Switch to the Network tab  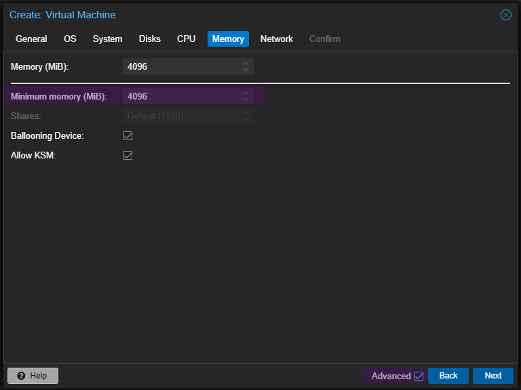(x=277, y=39)
